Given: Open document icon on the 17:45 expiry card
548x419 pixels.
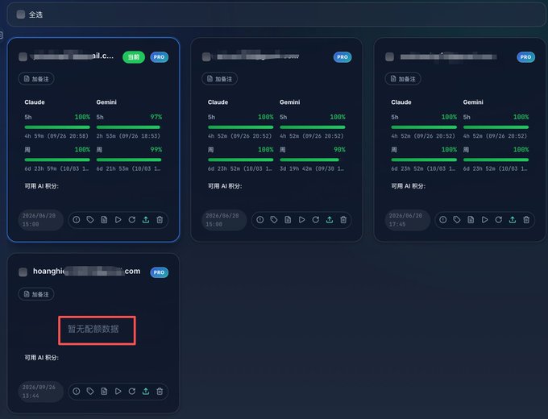Looking at the screenshot, I should coord(471,220).
